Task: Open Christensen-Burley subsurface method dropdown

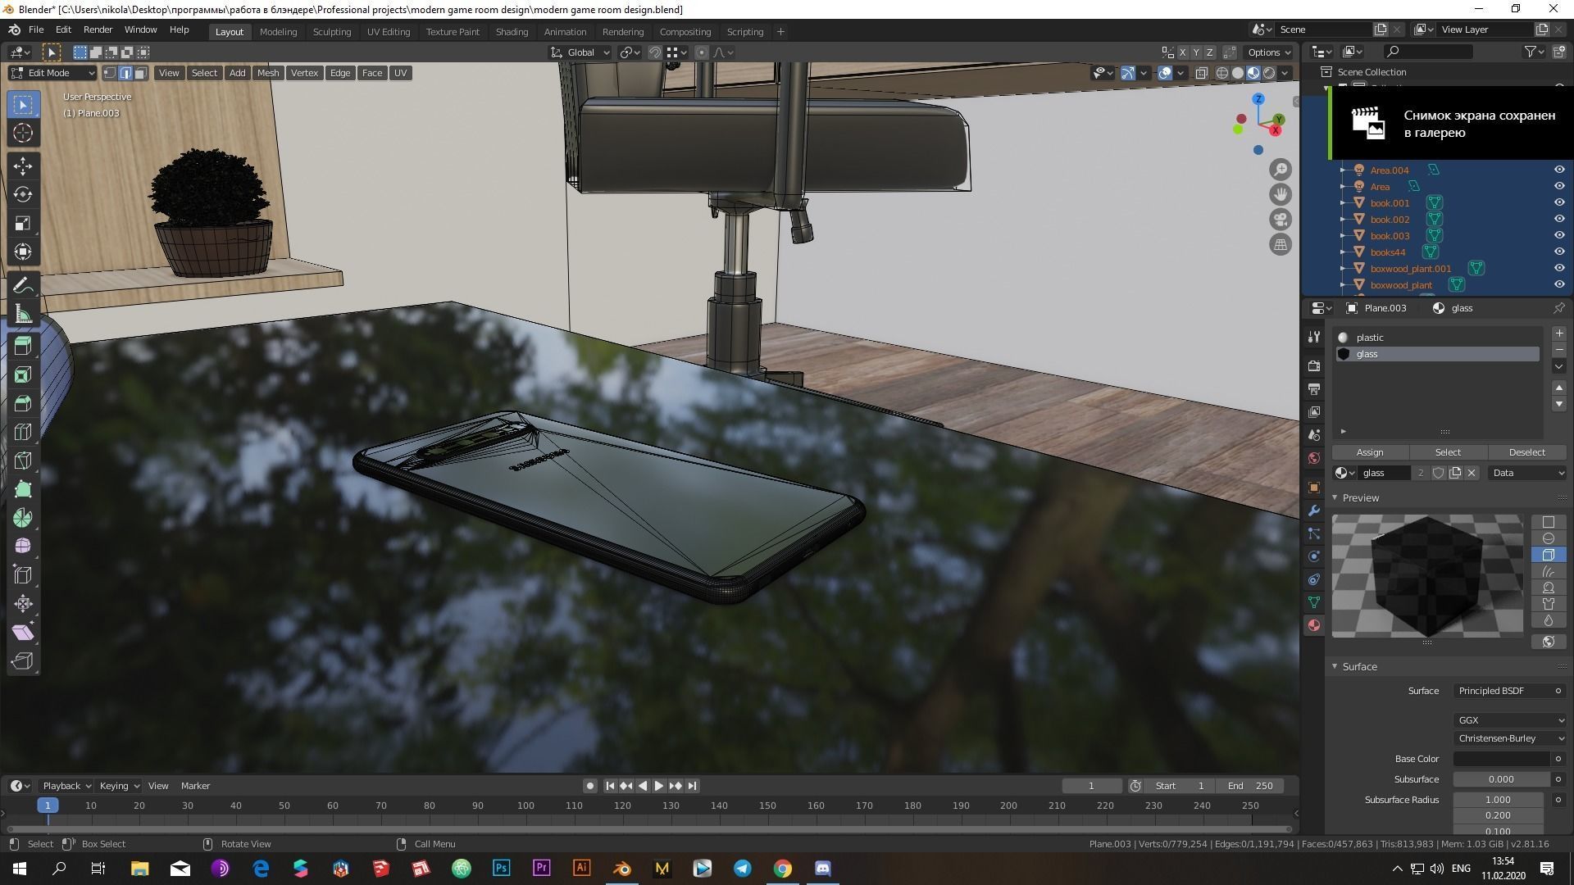Action: (x=1509, y=738)
